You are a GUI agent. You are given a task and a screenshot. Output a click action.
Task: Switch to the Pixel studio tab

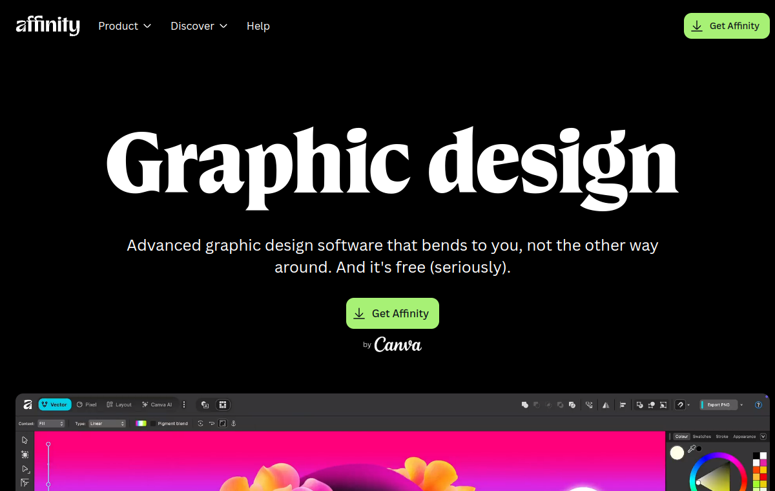click(x=87, y=404)
